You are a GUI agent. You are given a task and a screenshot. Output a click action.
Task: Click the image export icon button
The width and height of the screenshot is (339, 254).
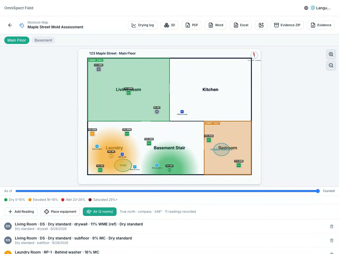(x=261, y=25)
